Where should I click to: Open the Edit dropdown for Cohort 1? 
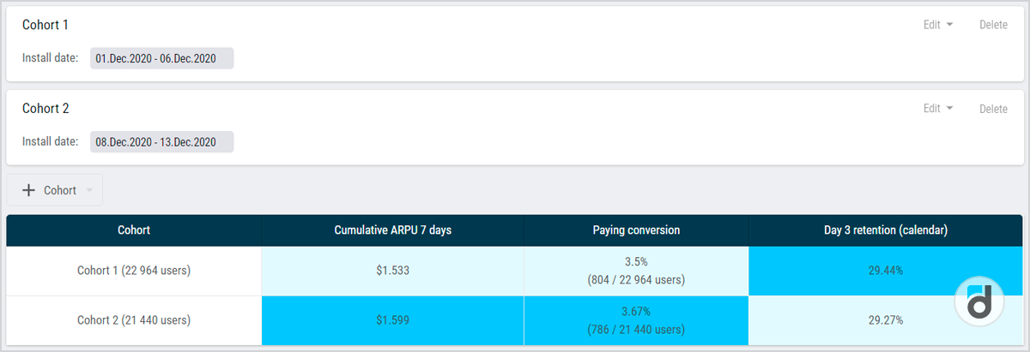click(937, 25)
